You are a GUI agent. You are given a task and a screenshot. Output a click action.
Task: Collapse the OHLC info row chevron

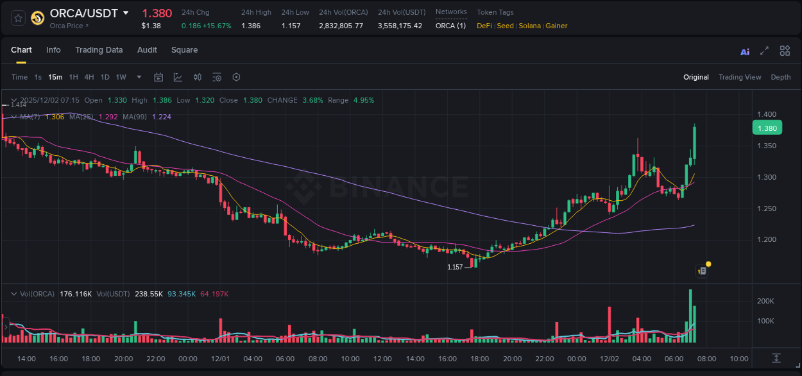click(13, 100)
